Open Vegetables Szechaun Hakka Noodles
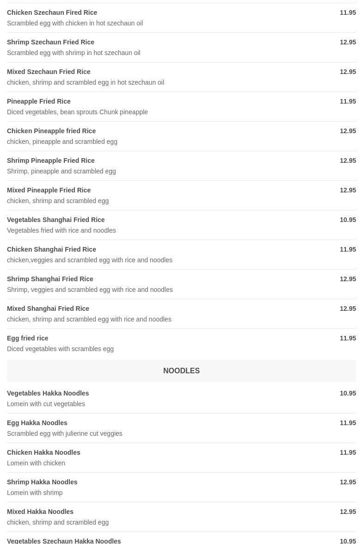The height and width of the screenshot is (544, 363). tap(64, 540)
